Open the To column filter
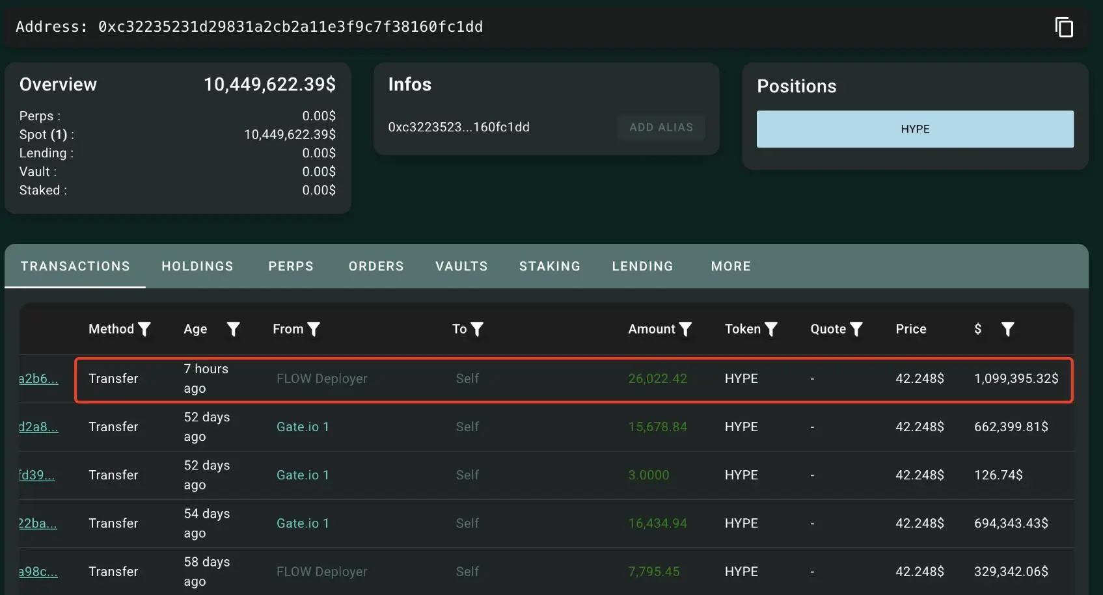Screen dimensions: 1103x595 (477, 329)
